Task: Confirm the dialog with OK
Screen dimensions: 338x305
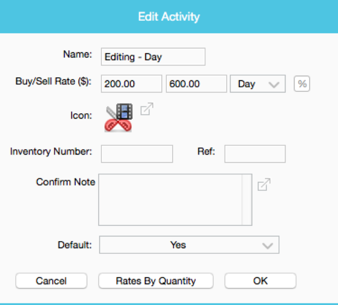Action: point(260,281)
